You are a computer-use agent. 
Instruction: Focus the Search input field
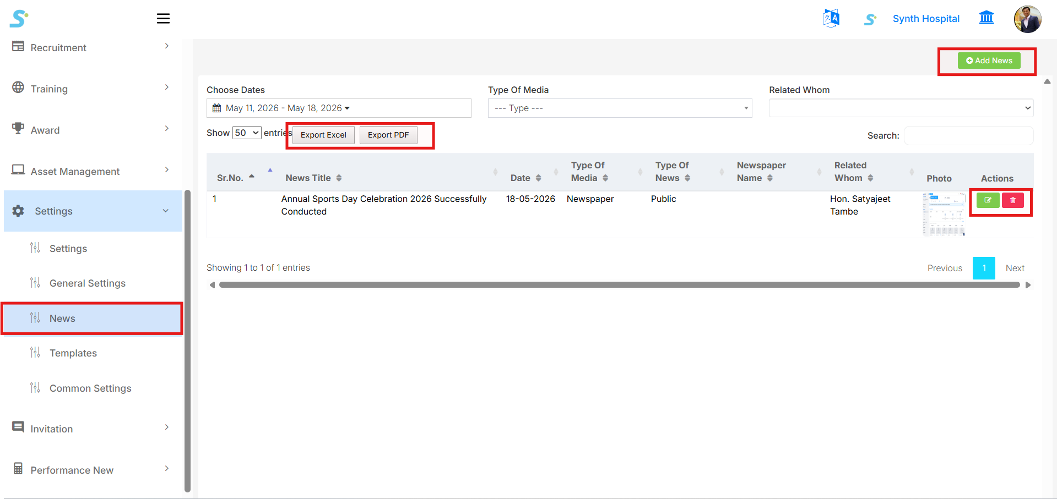pyautogui.click(x=968, y=135)
